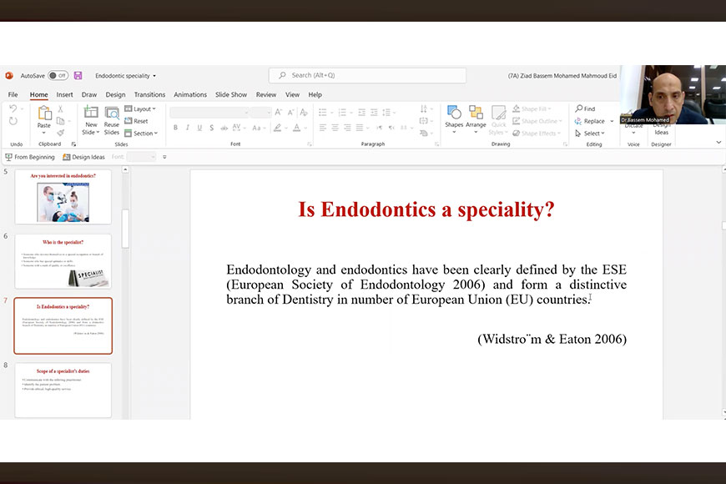726x484 pixels.
Task: Click the Redo icon
Action: 13,121
